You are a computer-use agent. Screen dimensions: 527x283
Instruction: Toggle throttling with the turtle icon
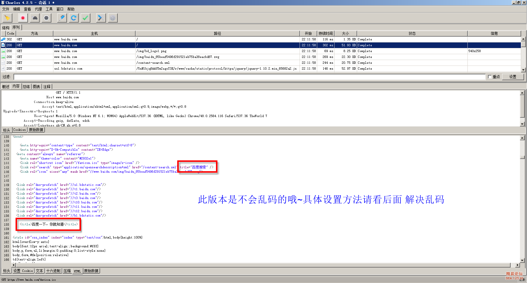tap(35, 18)
